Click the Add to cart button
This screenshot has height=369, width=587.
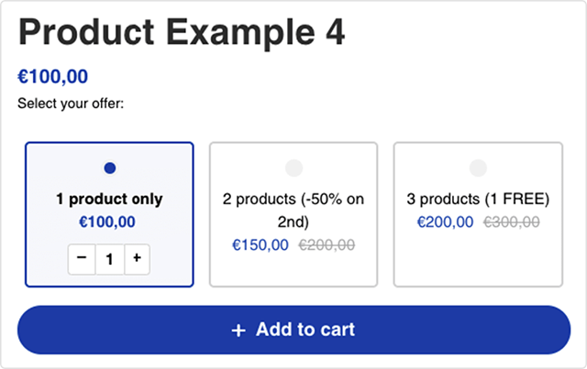pyautogui.click(x=293, y=330)
